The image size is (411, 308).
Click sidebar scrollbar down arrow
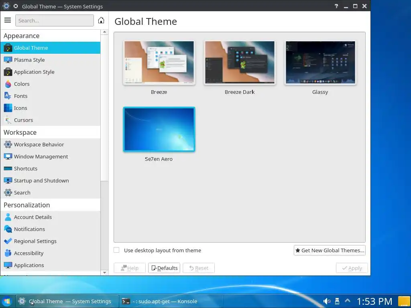pos(105,273)
